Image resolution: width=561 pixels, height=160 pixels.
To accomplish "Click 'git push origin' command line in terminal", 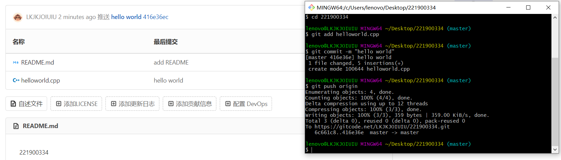I will tap(331, 86).
